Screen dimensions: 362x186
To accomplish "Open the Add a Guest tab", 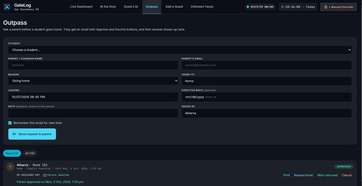I will point(174,7).
